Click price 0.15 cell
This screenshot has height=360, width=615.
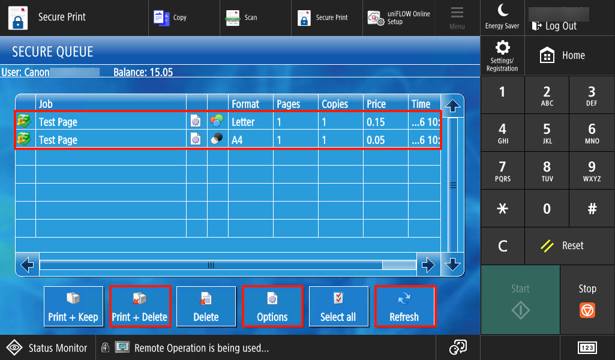(x=386, y=122)
